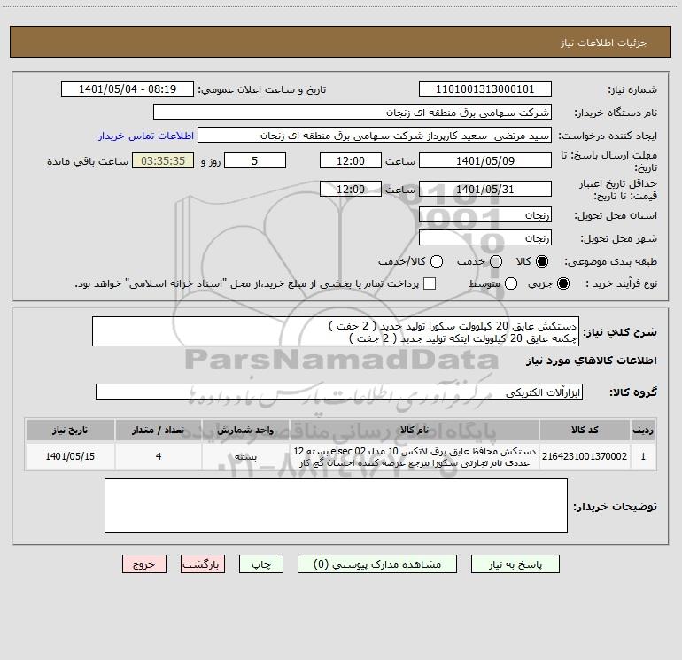Click the شرح کلی نیاز text area
This screenshot has width=682, height=660.
tap(336, 331)
